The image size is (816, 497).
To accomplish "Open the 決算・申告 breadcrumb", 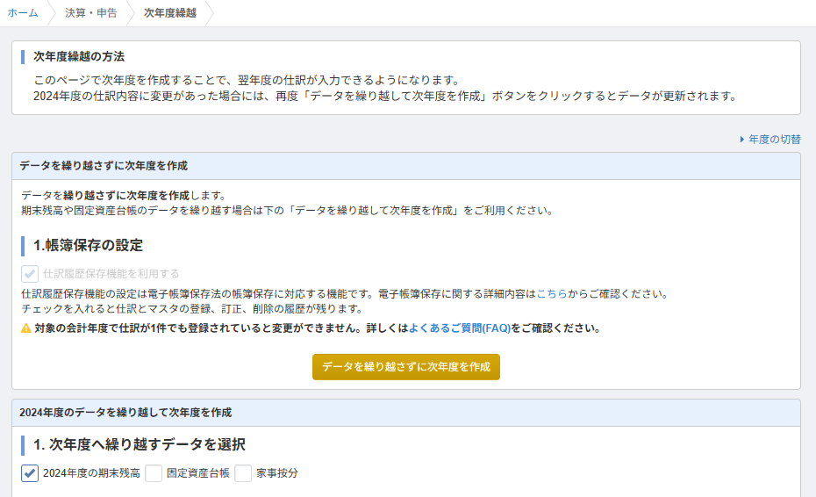I will 91,13.
